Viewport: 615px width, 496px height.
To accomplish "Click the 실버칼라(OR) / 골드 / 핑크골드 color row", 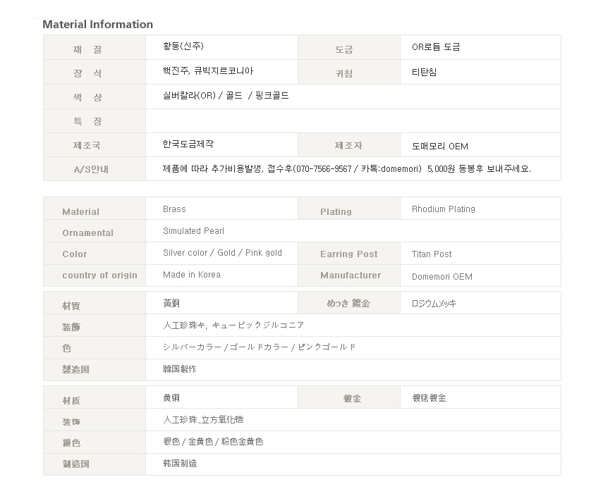I will [226, 96].
